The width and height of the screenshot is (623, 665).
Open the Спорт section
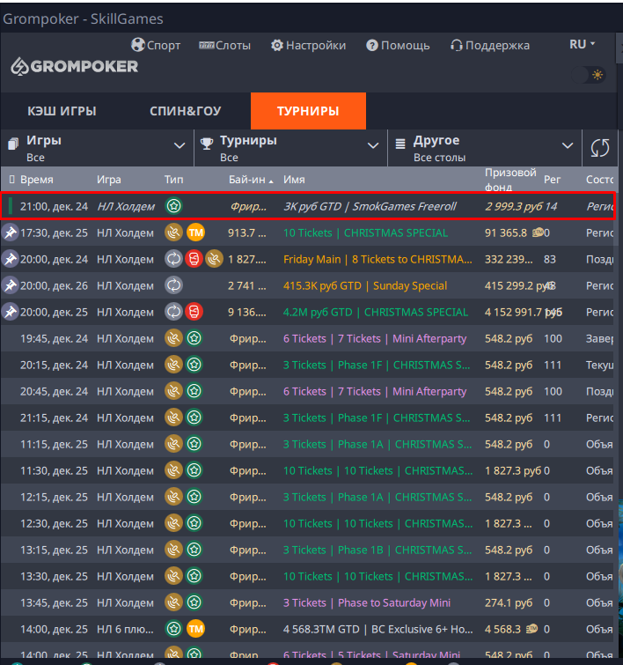click(156, 45)
